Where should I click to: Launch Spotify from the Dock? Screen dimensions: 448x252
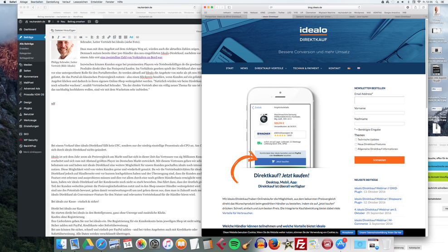(x=234, y=244)
